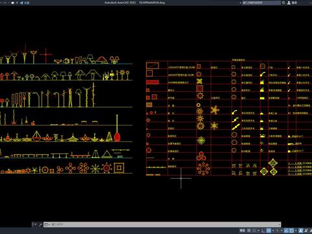Toggle polar tracking in the status bar

pos(268,231)
